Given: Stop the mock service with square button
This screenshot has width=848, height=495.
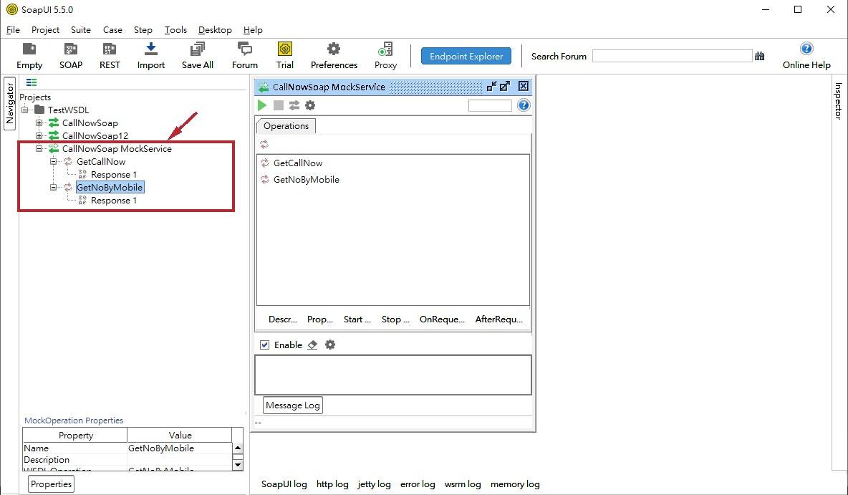Looking at the screenshot, I should tap(279, 105).
